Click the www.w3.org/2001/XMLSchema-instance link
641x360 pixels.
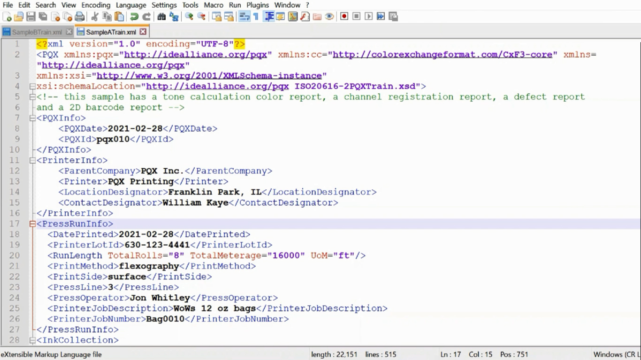click(209, 75)
